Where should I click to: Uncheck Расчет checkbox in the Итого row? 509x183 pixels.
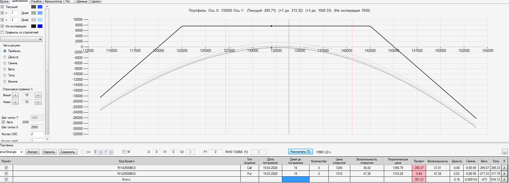coord(6,180)
